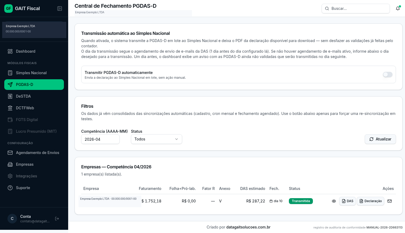Click audit code MANUAL-2026-2D663113

point(384,227)
